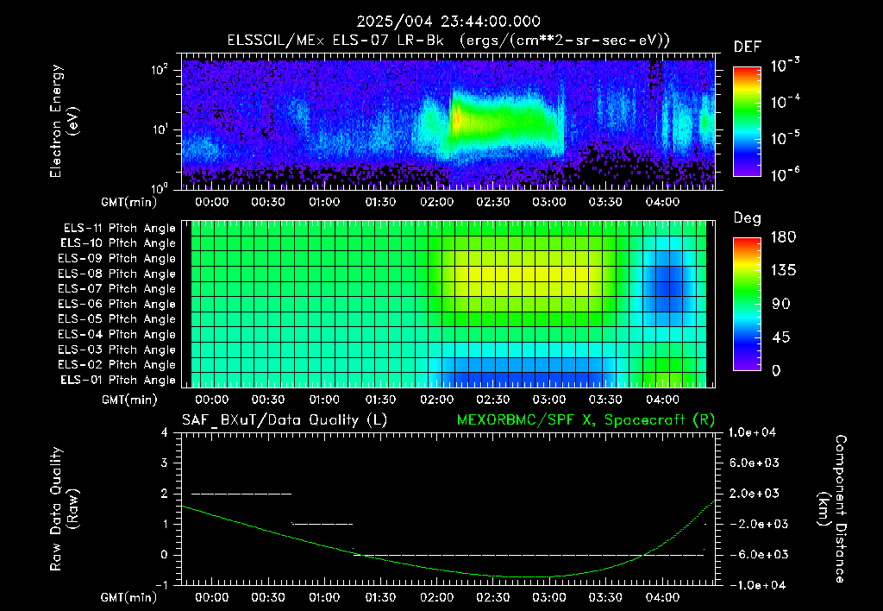The height and width of the screenshot is (611, 883).
Task: Click the Electron Energy (eV) axis label
Action: click(x=64, y=121)
